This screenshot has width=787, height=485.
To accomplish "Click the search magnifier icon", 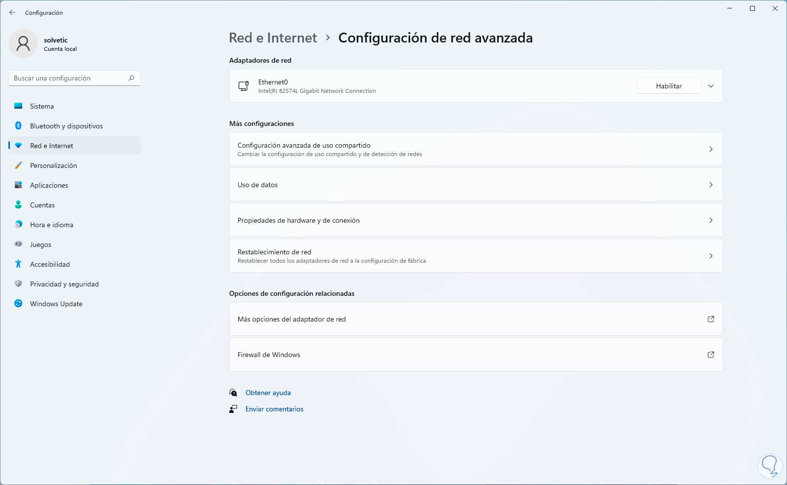I will click(x=131, y=78).
